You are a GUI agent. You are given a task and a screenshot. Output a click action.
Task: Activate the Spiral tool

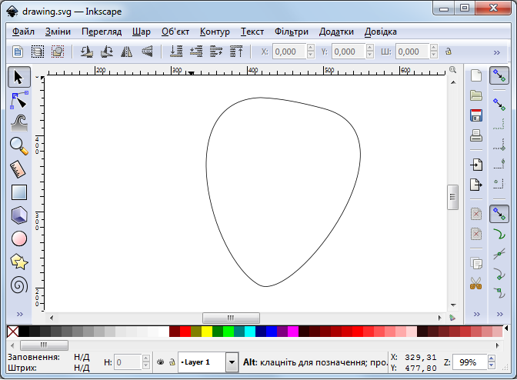click(19, 285)
